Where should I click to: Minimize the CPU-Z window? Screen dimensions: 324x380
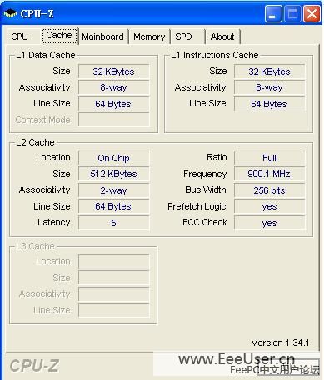click(x=273, y=13)
